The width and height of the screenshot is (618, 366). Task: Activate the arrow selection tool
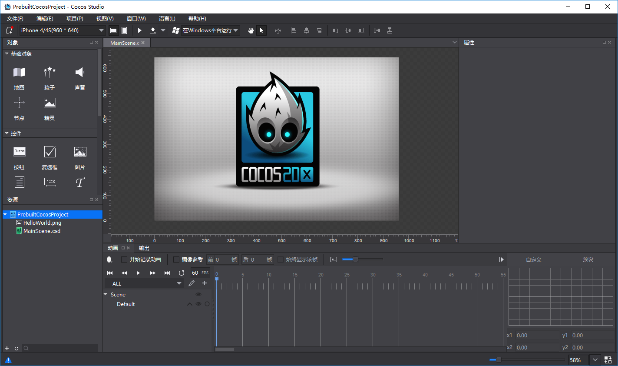[261, 30]
